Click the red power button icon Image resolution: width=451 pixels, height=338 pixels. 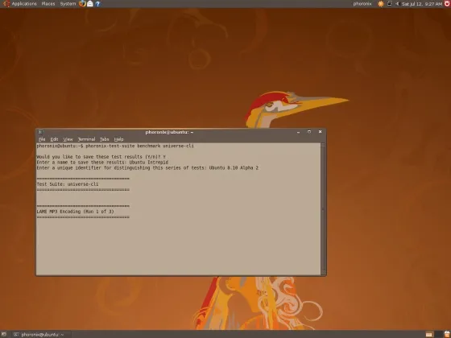447,3
